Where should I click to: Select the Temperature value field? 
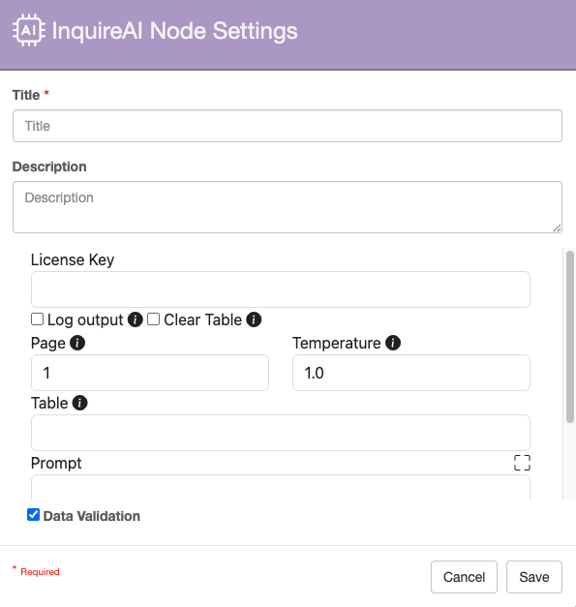pyautogui.click(x=411, y=373)
